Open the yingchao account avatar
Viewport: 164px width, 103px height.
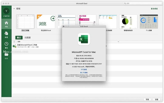(6, 11)
